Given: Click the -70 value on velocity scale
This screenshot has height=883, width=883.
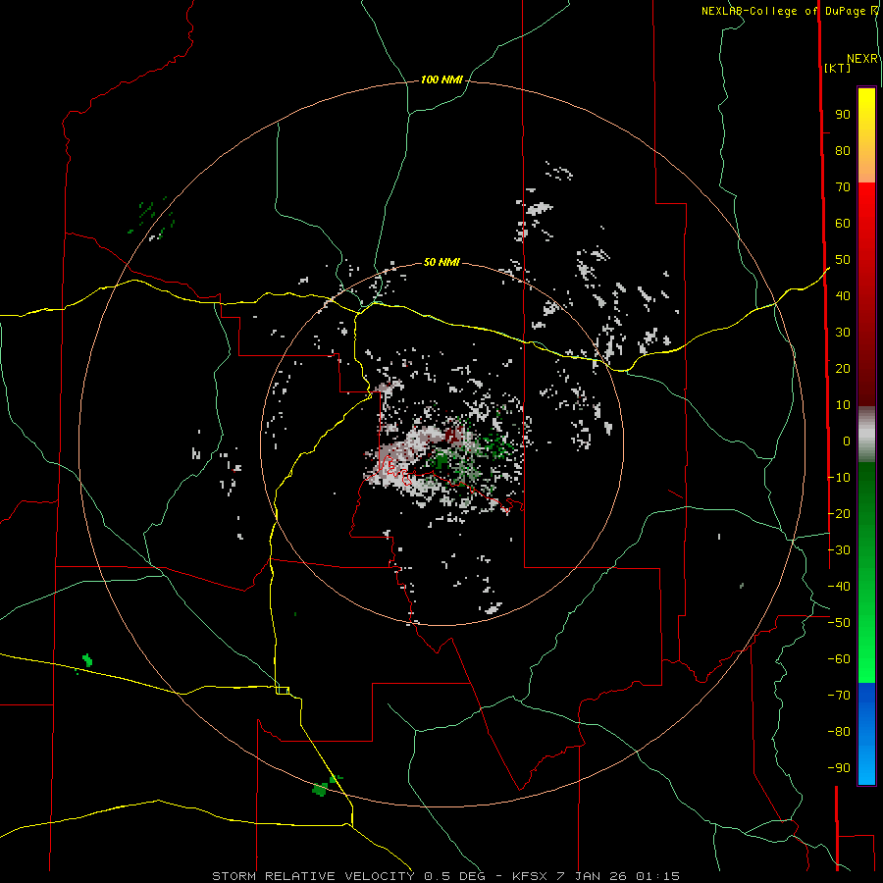Looking at the screenshot, I should 839,696.
